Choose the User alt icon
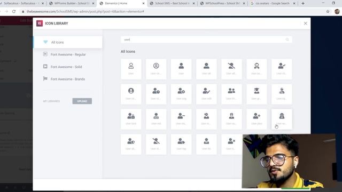The image size is (342, 192). [206, 69]
